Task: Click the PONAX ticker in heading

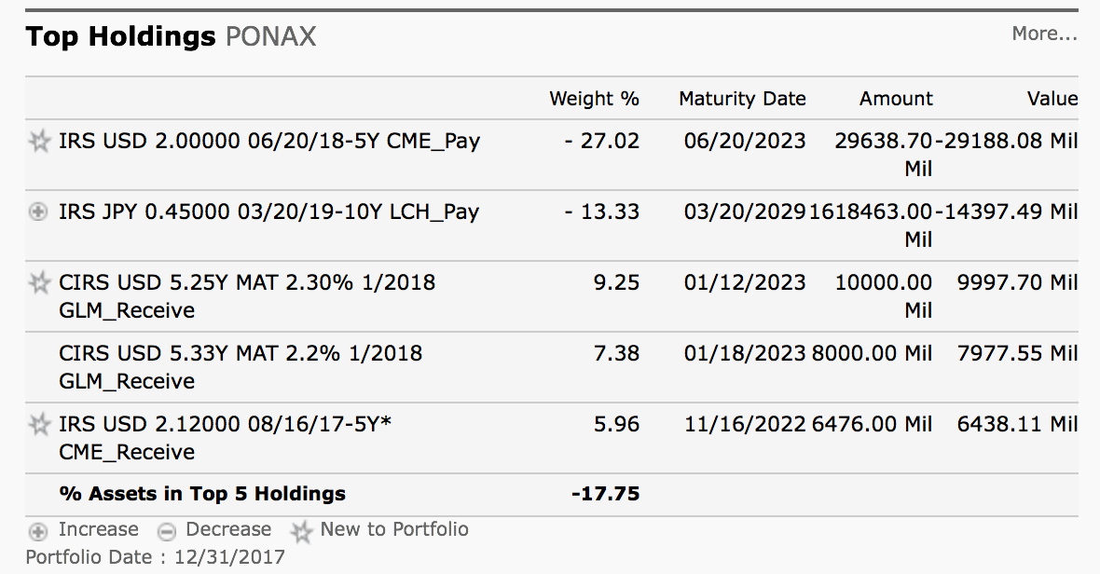Action: [x=270, y=36]
